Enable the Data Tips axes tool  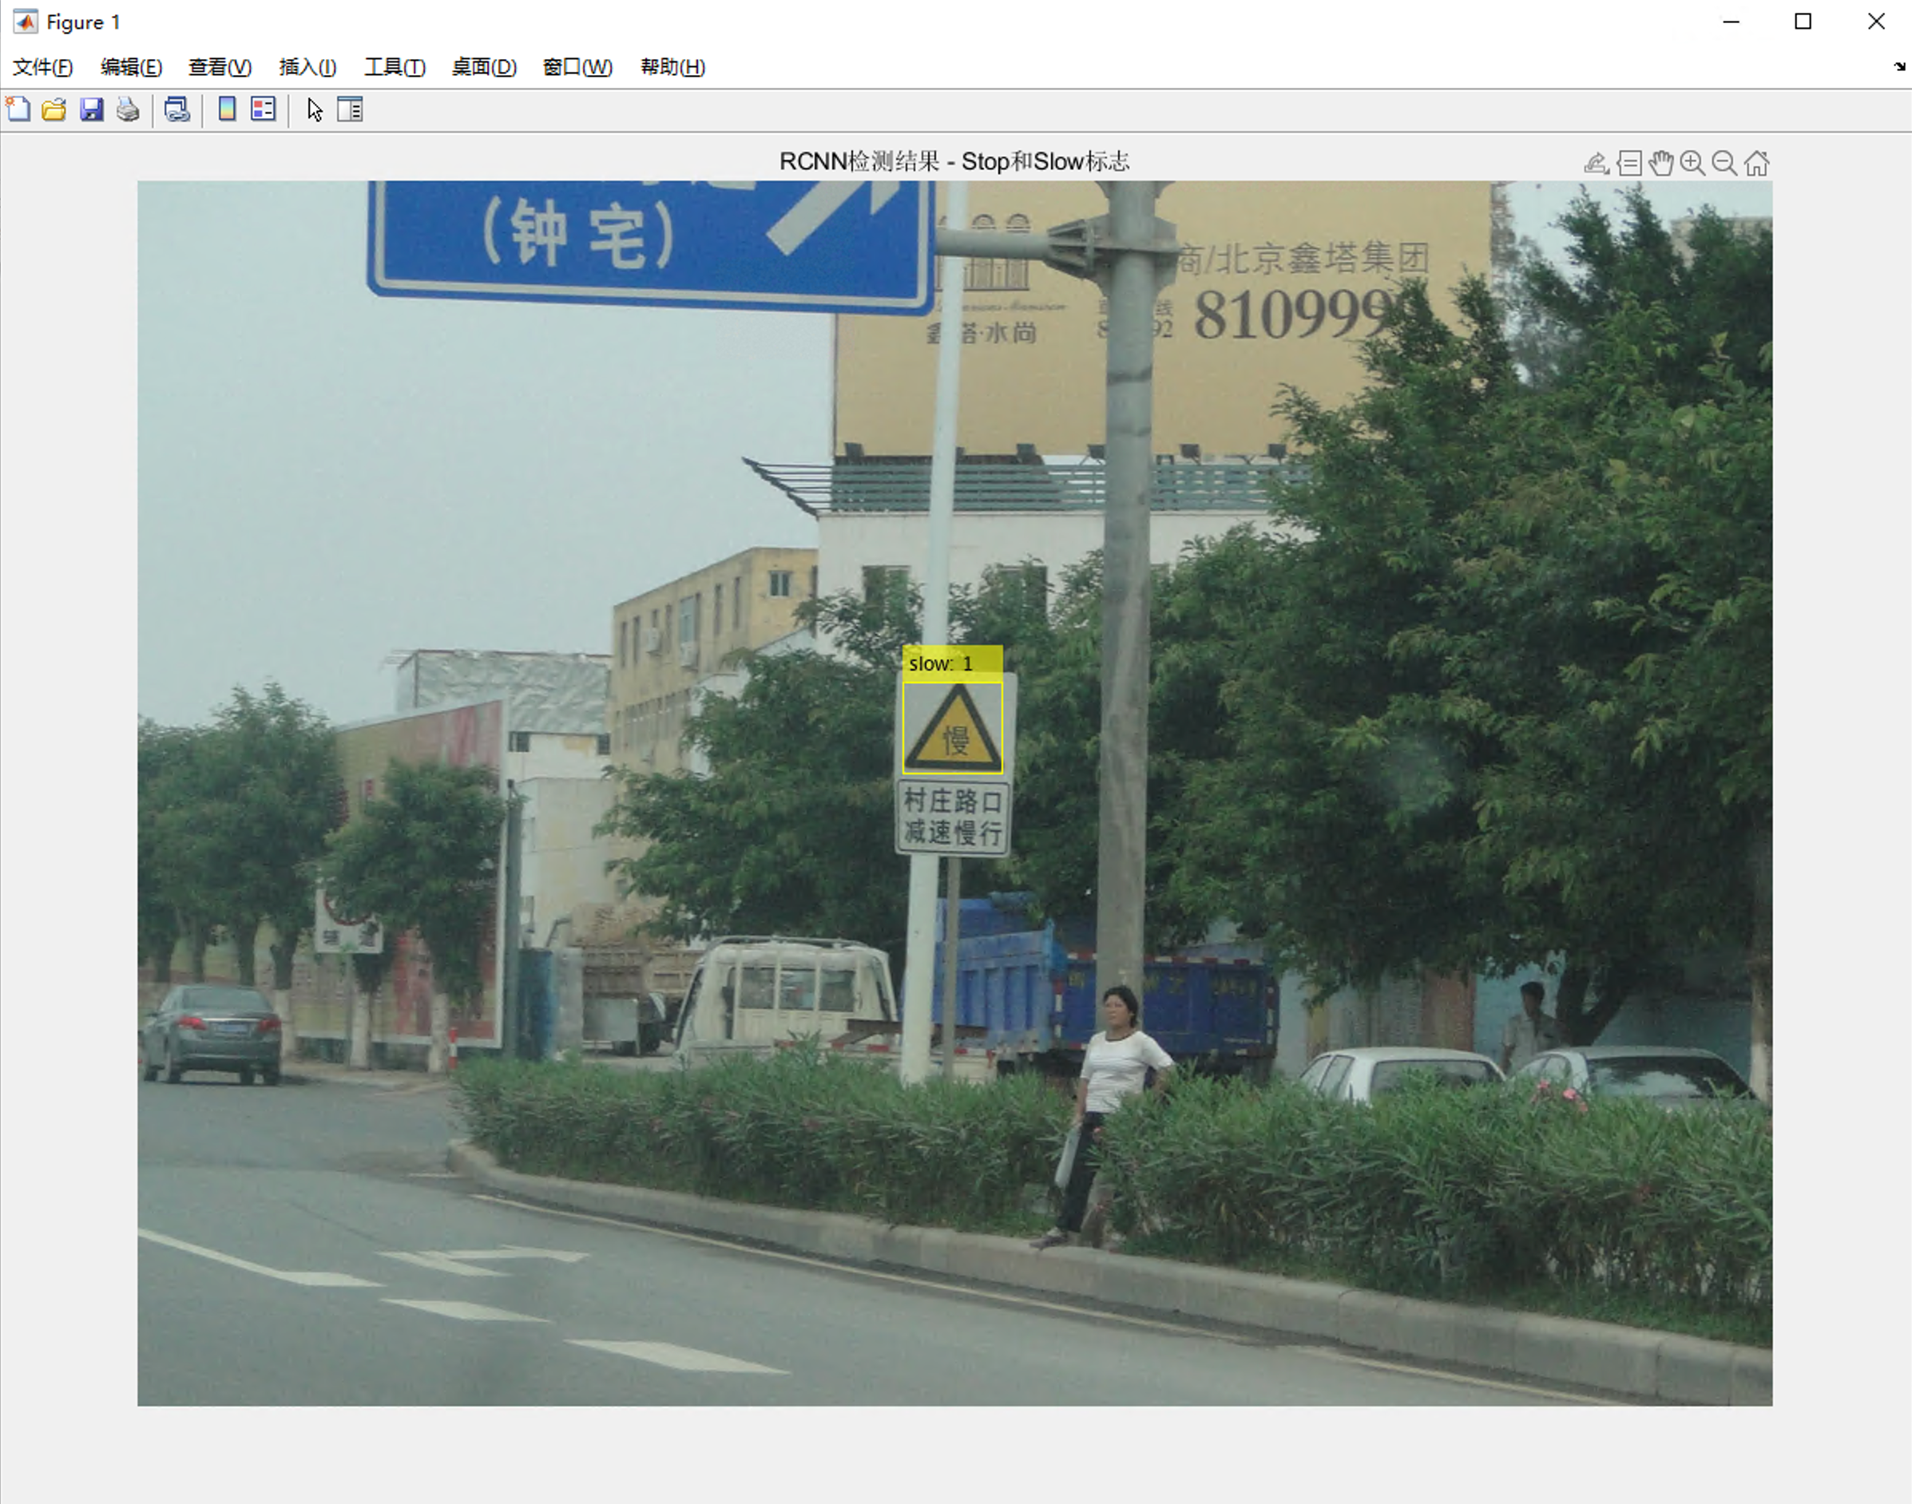[1629, 163]
